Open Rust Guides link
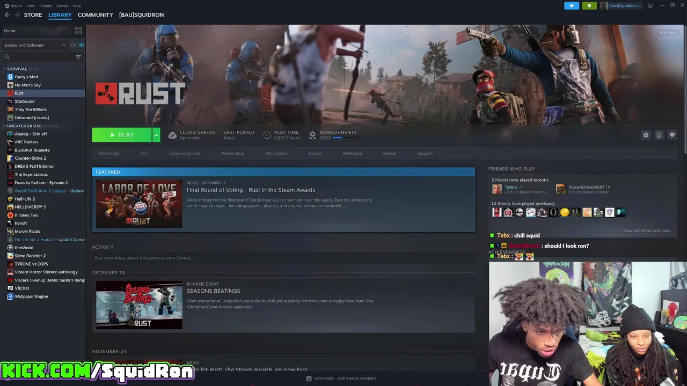 click(x=315, y=153)
